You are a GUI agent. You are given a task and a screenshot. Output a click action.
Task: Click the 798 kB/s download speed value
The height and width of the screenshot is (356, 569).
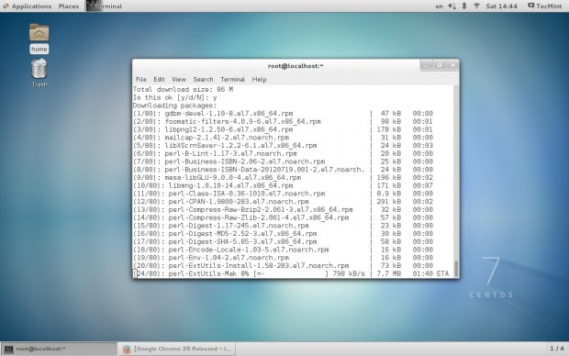point(349,273)
